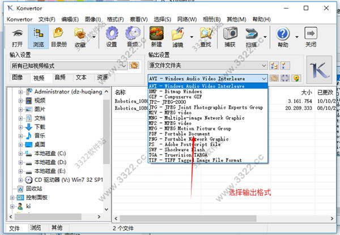Collapse the AVI output format combo box

(208, 78)
